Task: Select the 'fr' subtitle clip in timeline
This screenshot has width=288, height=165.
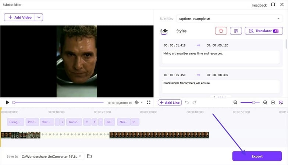Action: tap(87, 122)
